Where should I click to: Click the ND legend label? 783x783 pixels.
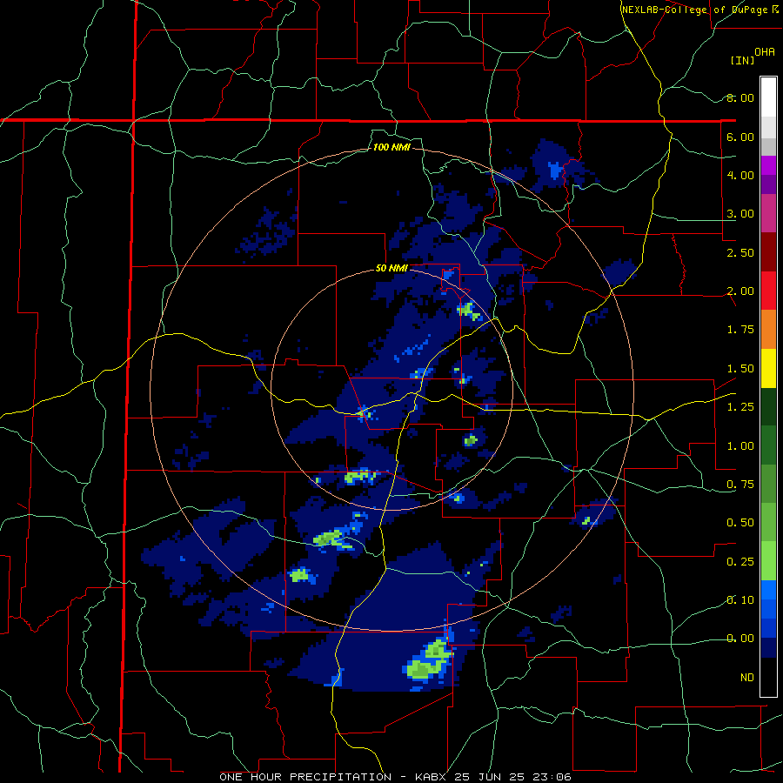[x=747, y=678]
